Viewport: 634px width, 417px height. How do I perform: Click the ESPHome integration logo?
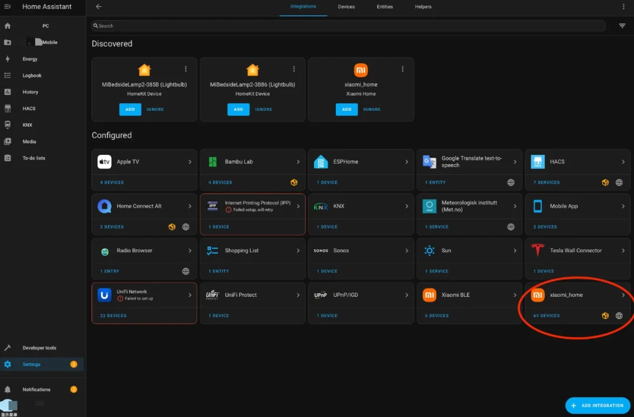coord(321,162)
